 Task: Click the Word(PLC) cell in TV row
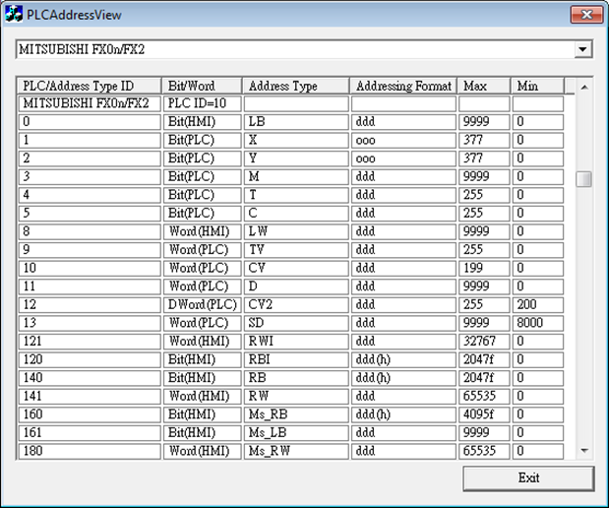[203, 249]
